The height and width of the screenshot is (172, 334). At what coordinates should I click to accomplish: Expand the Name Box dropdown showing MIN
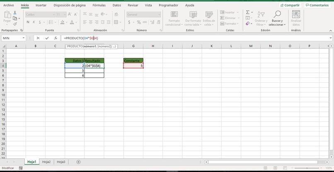(24, 38)
